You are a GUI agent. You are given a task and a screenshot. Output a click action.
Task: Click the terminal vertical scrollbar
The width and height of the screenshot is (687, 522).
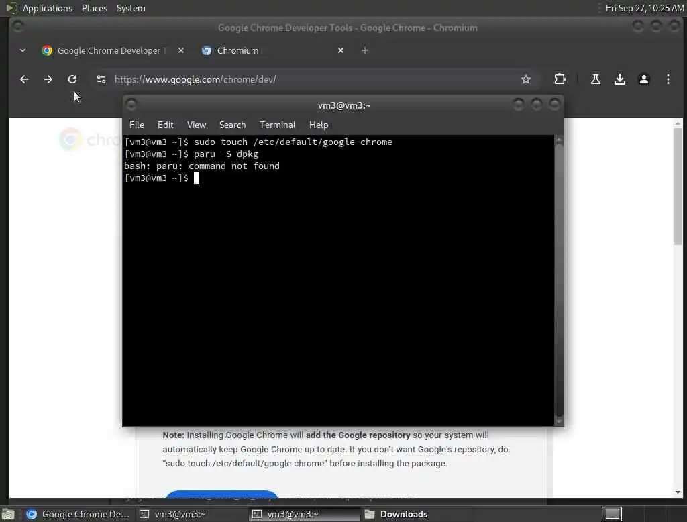click(x=559, y=280)
